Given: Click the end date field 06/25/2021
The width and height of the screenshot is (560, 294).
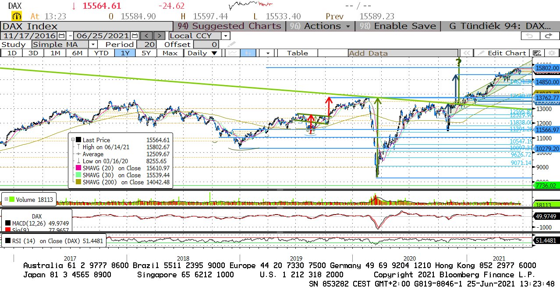Looking at the screenshot, I should 102,36.
